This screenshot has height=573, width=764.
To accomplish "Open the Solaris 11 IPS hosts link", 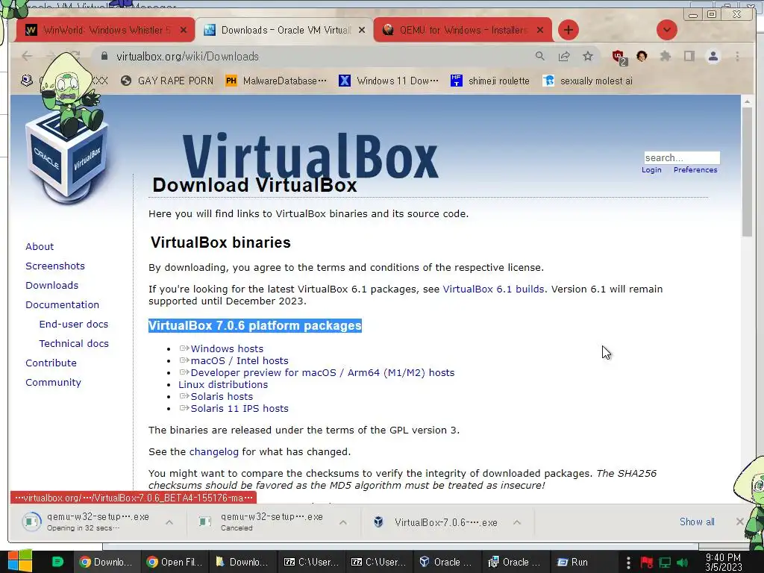I will (239, 408).
